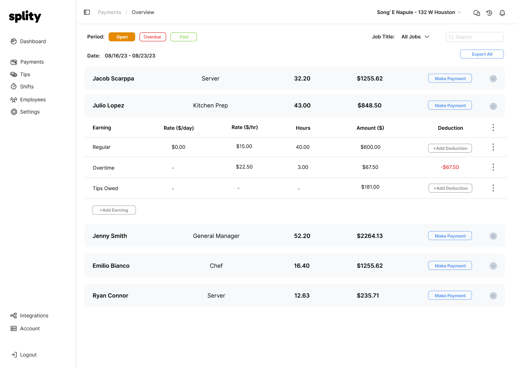Click the Tips Owed amount $181.00
This screenshot has height=368, width=517.
[x=370, y=187]
